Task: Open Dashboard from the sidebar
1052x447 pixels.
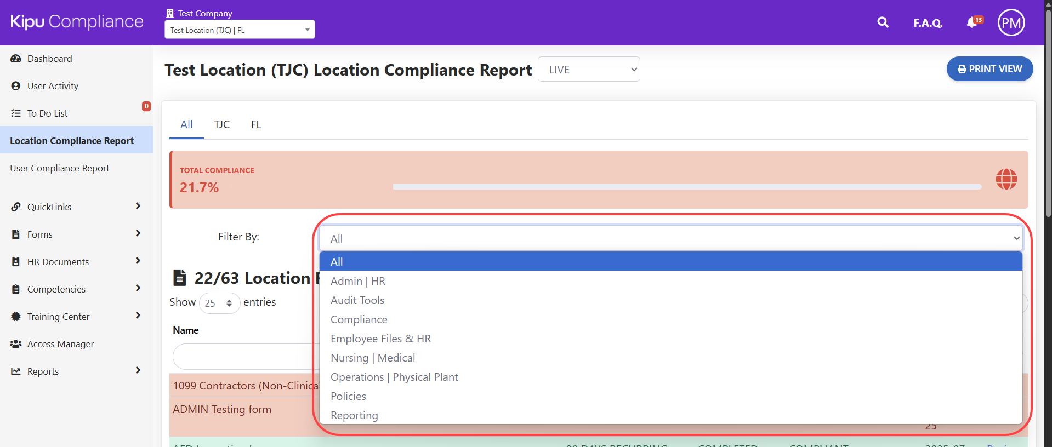Action: pos(49,59)
